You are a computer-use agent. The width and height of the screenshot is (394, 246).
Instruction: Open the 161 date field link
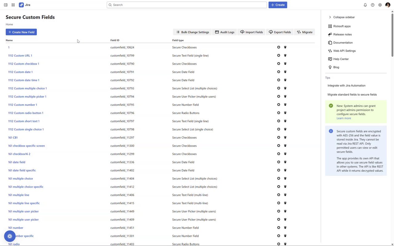(x=17, y=162)
